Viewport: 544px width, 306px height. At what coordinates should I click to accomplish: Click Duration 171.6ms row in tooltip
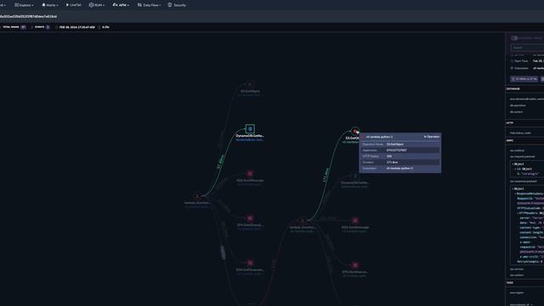(x=400, y=162)
